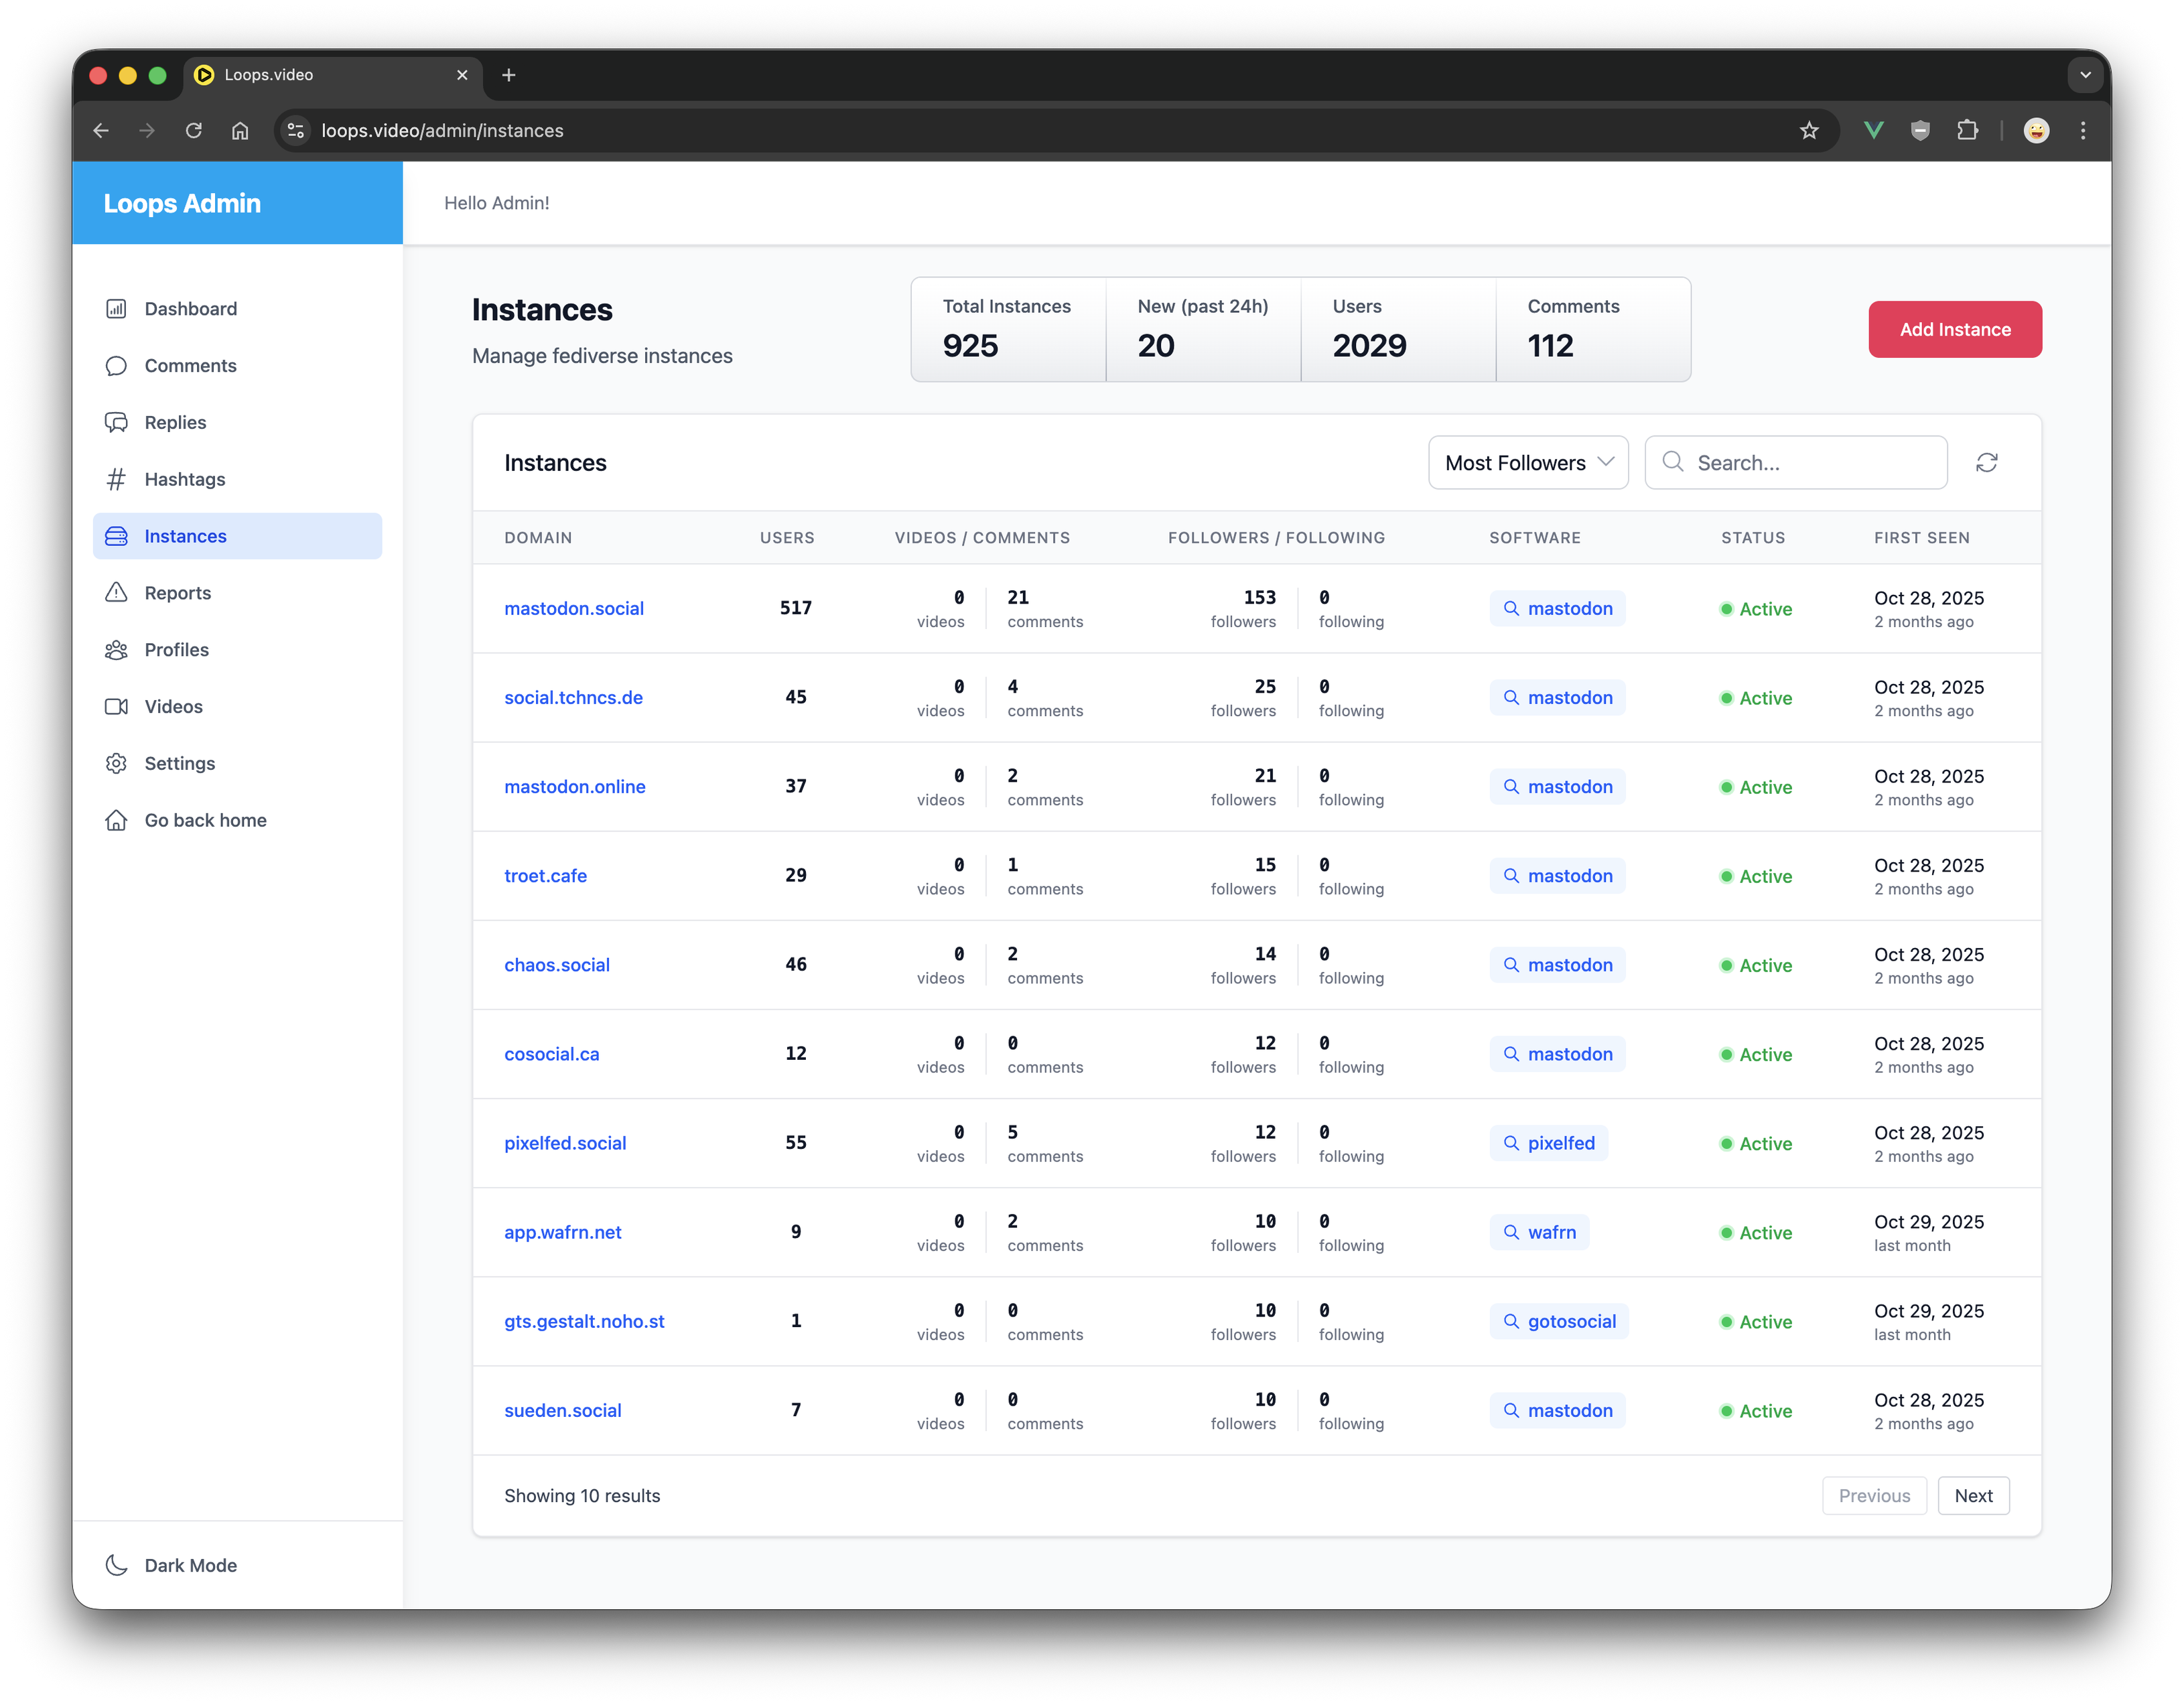Click the Add Instance button
Image resolution: width=2184 pixels, height=1705 pixels.
click(x=1954, y=329)
